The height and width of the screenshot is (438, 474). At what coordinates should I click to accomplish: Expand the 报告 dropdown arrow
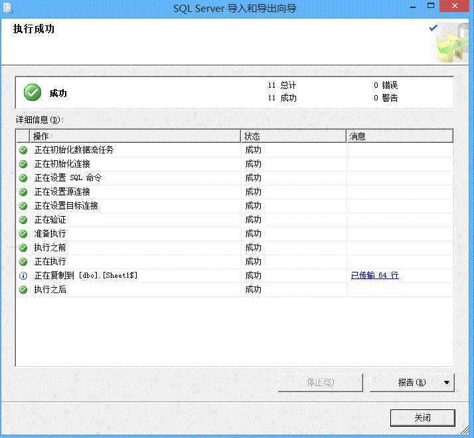tap(447, 383)
